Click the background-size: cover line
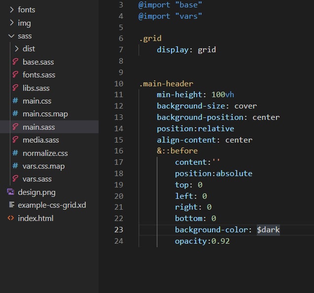Viewport: 314px width, 293px height. (x=207, y=106)
